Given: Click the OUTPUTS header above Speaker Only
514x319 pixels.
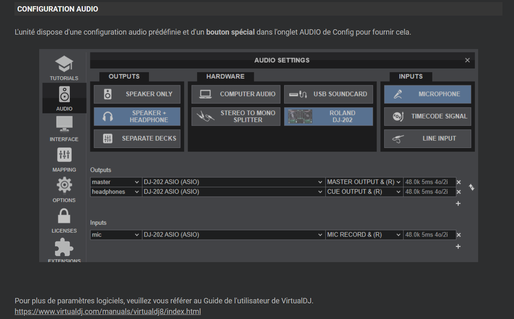Looking at the screenshot, I should (124, 77).
